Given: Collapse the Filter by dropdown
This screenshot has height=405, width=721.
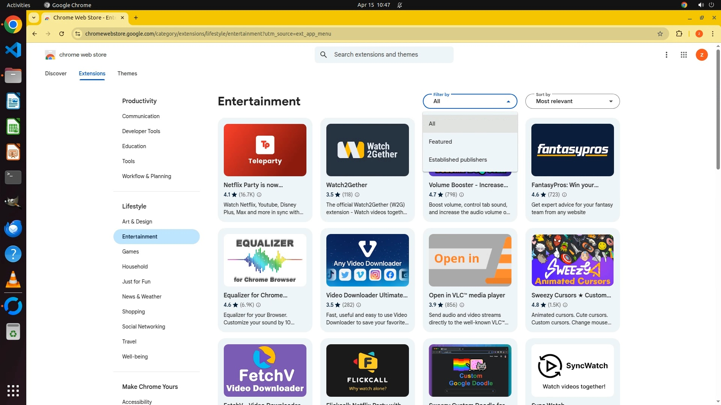Looking at the screenshot, I should 470,101.
